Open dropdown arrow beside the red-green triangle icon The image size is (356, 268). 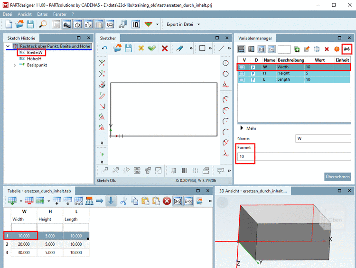click(157, 24)
